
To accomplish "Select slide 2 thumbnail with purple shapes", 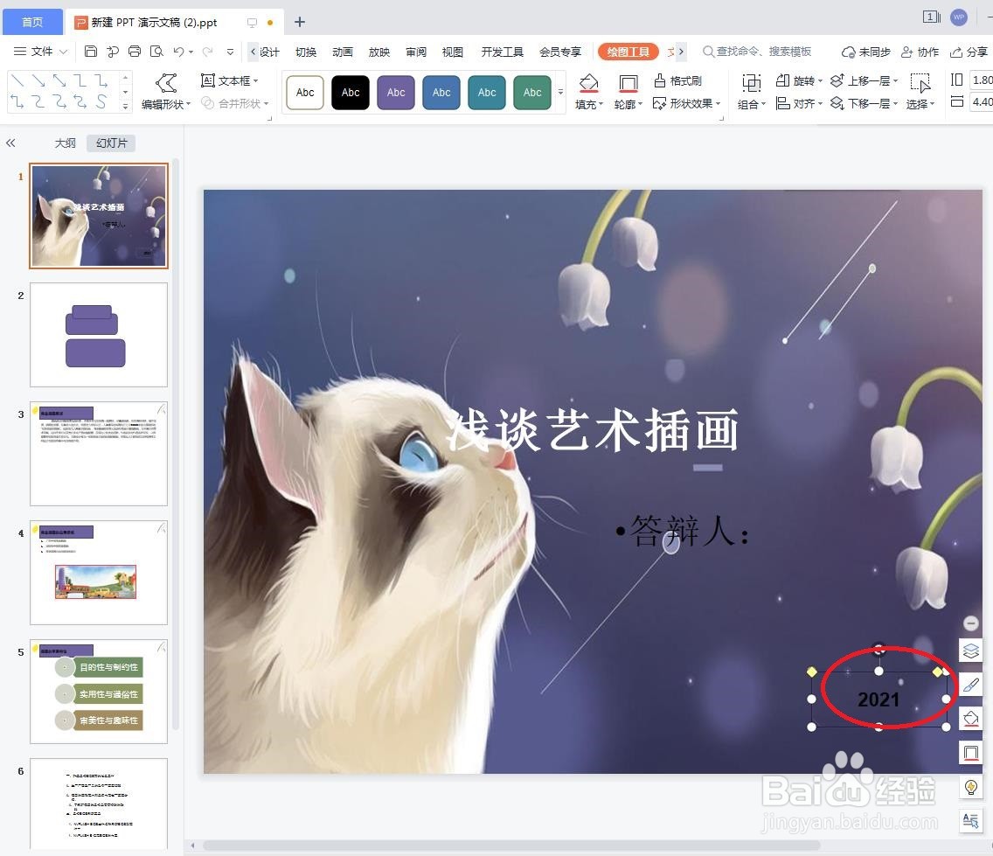I will 99,335.
